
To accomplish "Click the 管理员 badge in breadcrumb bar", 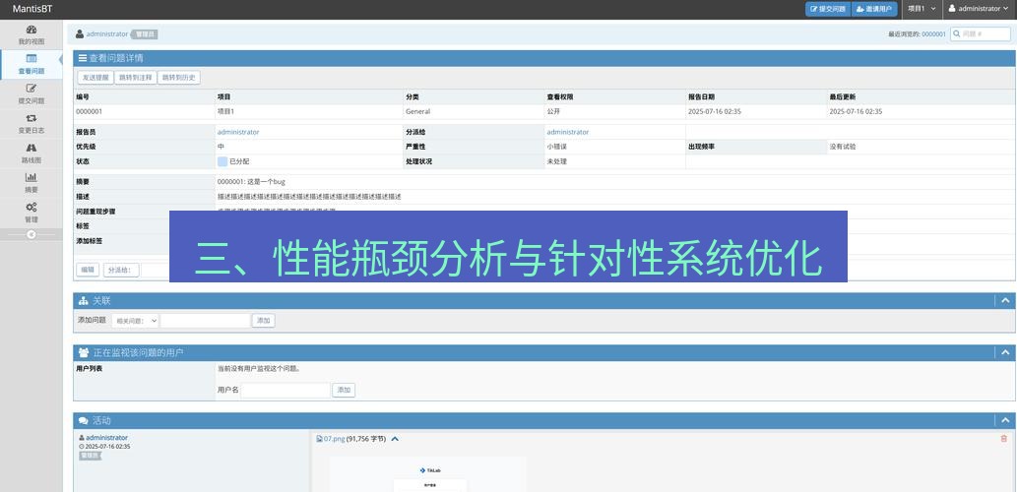I will coord(145,34).
